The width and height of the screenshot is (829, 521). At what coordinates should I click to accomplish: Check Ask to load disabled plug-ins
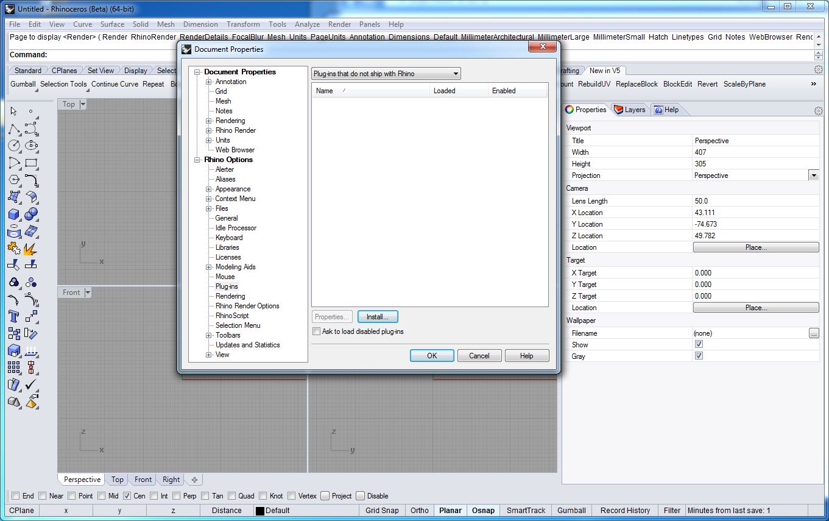click(x=316, y=331)
